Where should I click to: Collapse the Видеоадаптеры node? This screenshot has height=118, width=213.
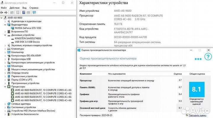[x=5, y=25]
